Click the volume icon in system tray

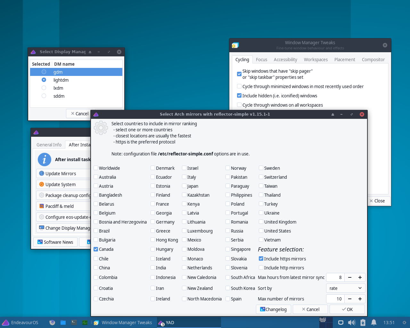click(x=352, y=323)
